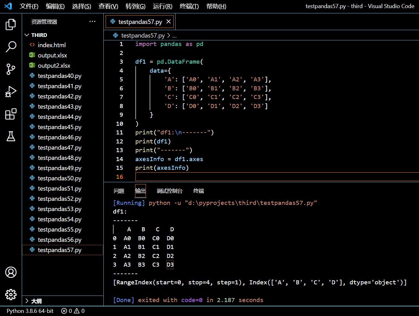Click output2.xlsx Excel file icon

[x=32, y=65]
